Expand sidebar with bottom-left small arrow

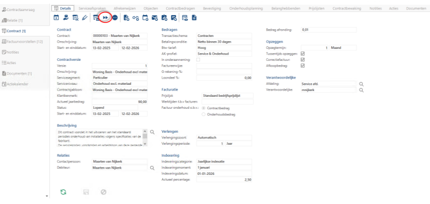point(46,196)
